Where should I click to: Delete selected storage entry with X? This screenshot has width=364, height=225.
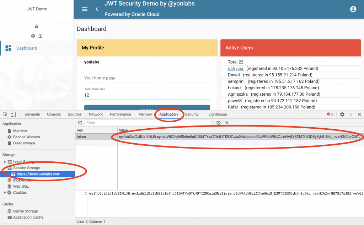pos(227,123)
